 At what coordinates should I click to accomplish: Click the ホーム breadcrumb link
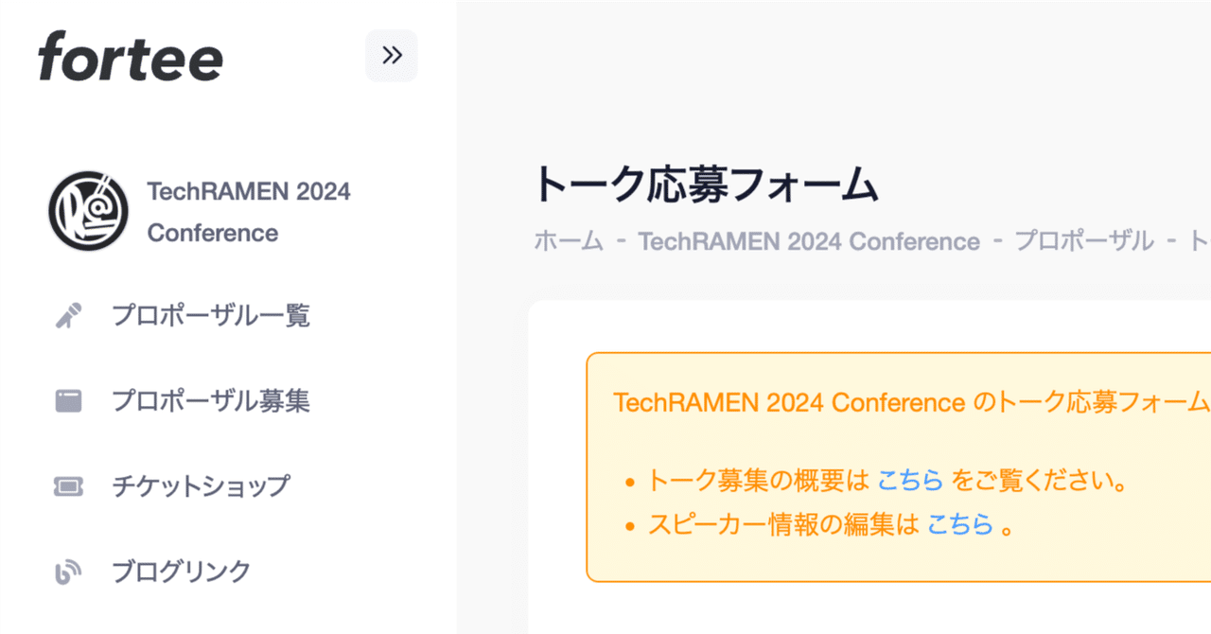pyautogui.click(x=568, y=241)
